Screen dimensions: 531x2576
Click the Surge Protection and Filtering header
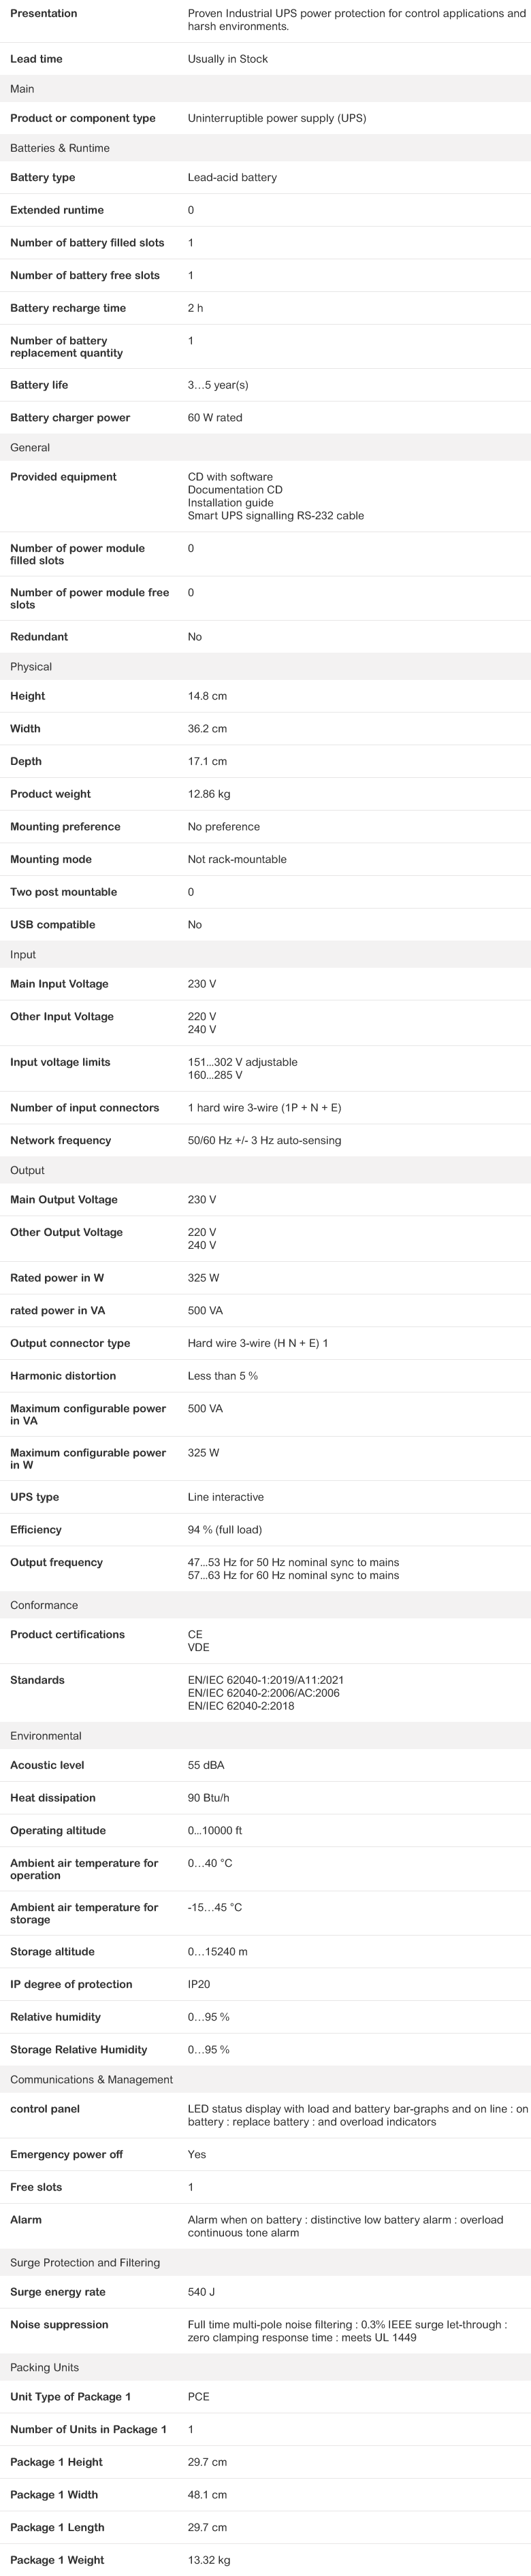[x=85, y=2262]
